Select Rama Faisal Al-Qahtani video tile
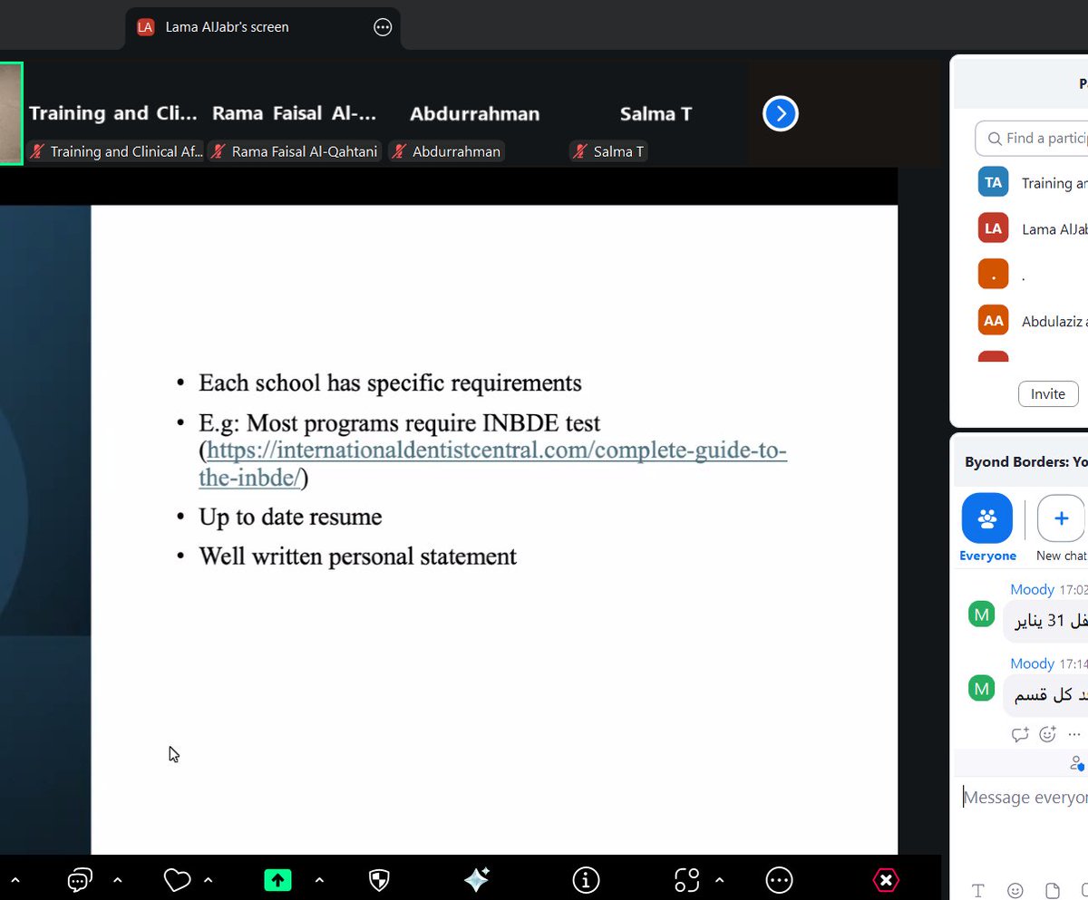1088x900 pixels. coord(295,113)
